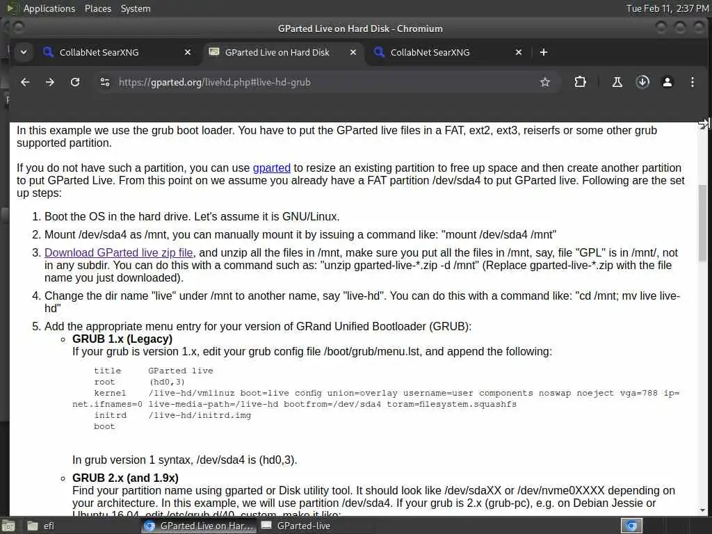712x534 pixels.
Task: Open a new tab with plus button
Action: 544,52
